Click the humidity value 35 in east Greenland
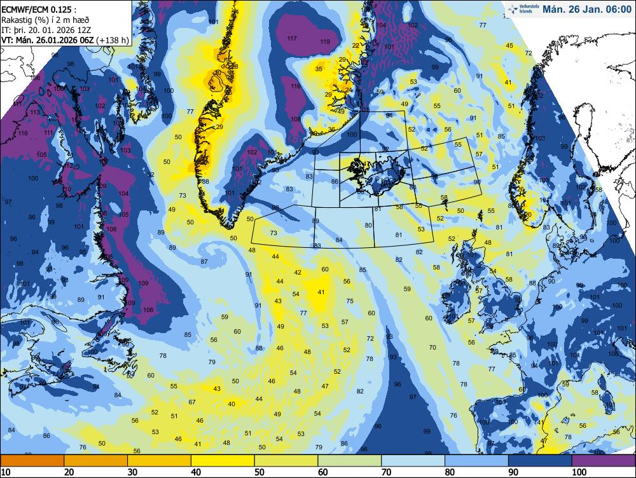This screenshot has height=478, width=636. click(x=319, y=69)
